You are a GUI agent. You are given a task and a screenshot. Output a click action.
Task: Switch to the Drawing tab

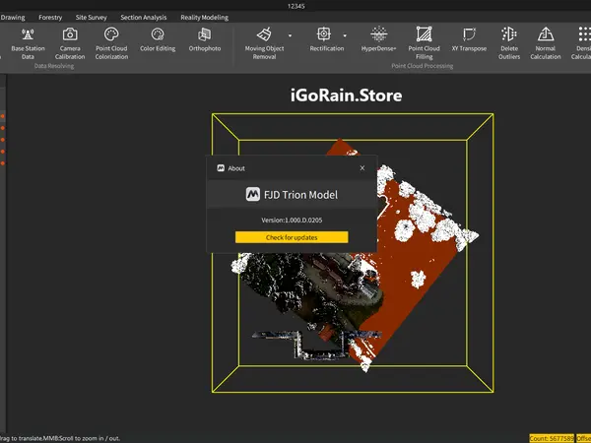coord(13,18)
